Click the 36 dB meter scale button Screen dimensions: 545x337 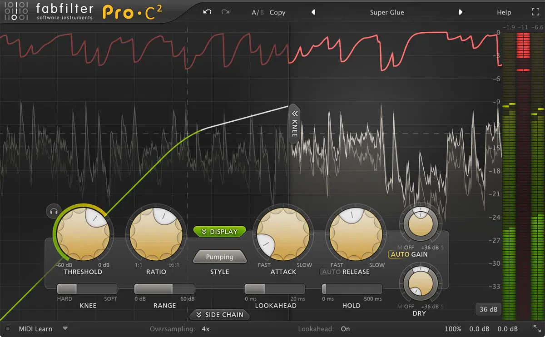pyautogui.click(x=488, y=309)
